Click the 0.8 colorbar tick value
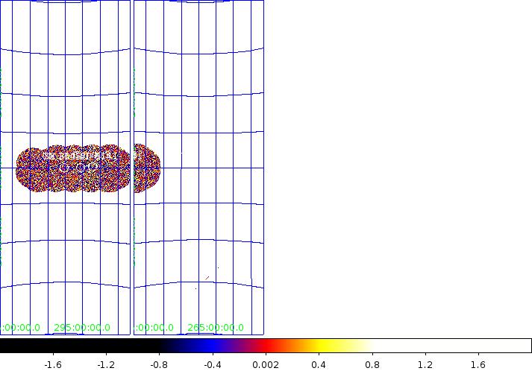Screen dimensions: 532x371 (372, 365)
